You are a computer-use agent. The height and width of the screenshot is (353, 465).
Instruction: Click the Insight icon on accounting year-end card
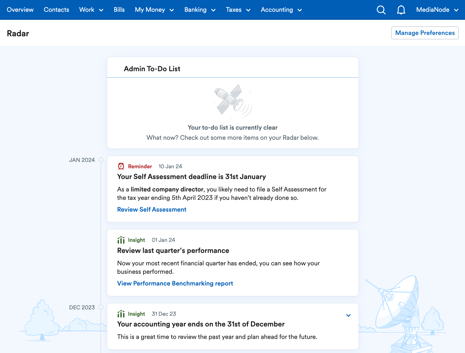pos(121,313)
